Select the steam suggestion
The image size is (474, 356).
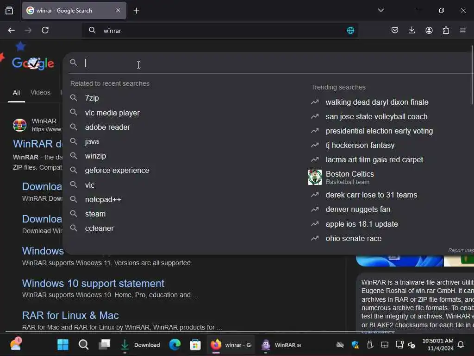95,214
